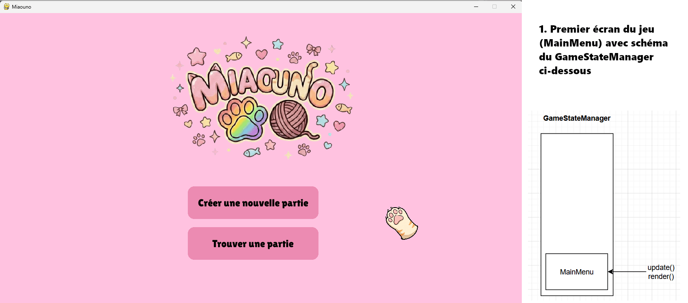
Task: Click the orange fish right of letter O
Action: click(x=343, y=108)
